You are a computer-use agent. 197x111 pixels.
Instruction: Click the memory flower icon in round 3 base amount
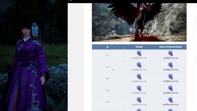(x=139, y=77)
